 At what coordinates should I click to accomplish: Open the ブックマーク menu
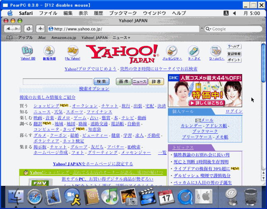pos(123,13)
